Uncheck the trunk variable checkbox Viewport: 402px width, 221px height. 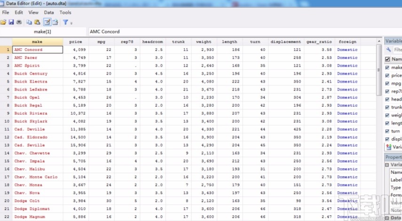point(387,107)
